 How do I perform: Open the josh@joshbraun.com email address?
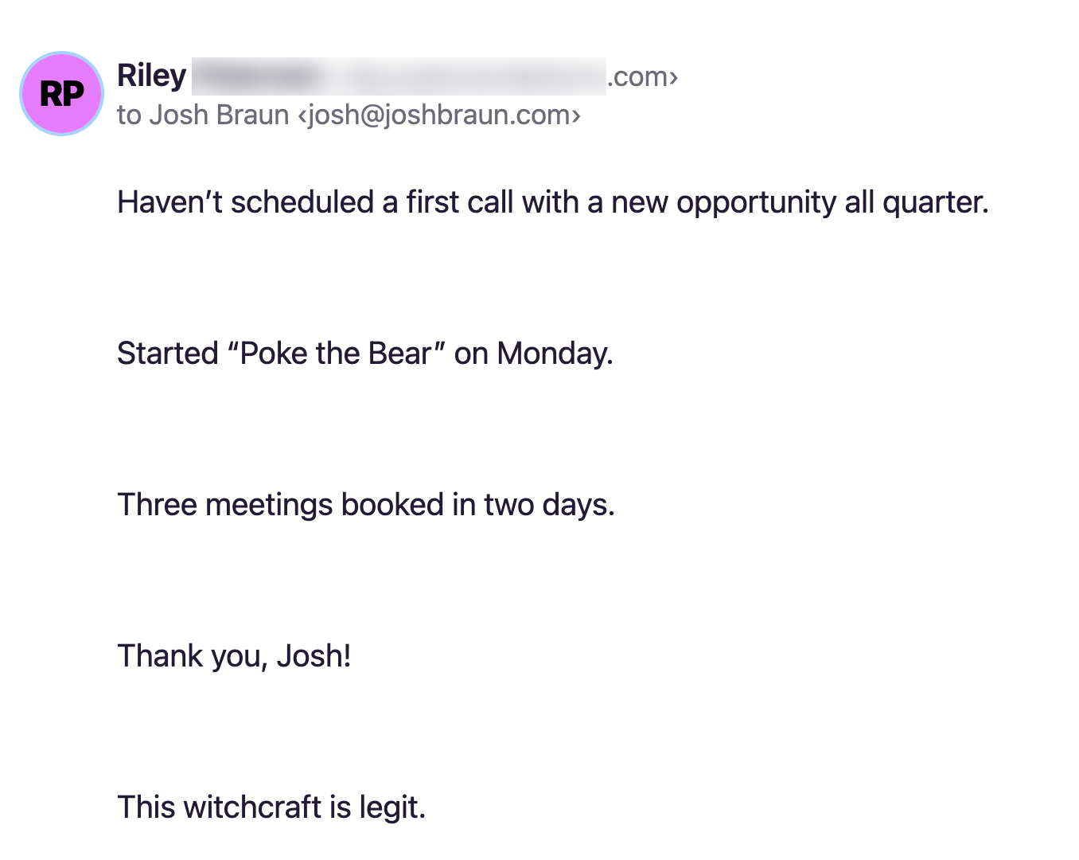point(439,115)
